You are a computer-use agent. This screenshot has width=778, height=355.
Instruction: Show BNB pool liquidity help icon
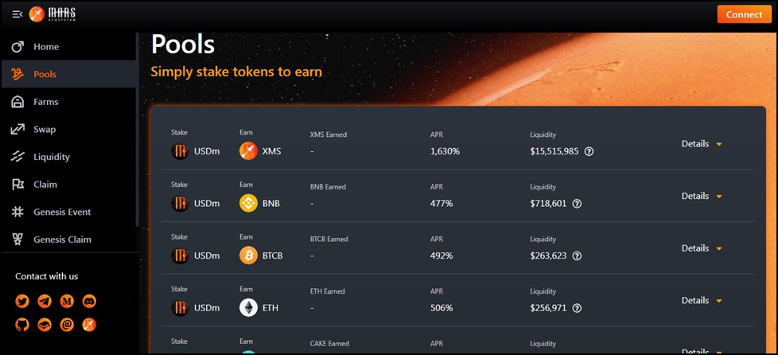(x=577, y=204)
